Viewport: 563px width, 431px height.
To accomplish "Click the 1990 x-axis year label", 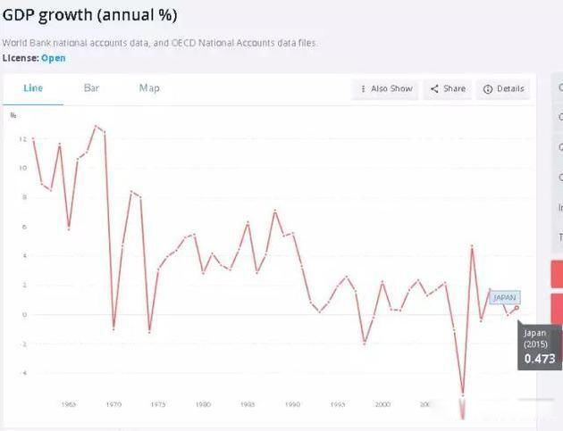I will point(292,404).
